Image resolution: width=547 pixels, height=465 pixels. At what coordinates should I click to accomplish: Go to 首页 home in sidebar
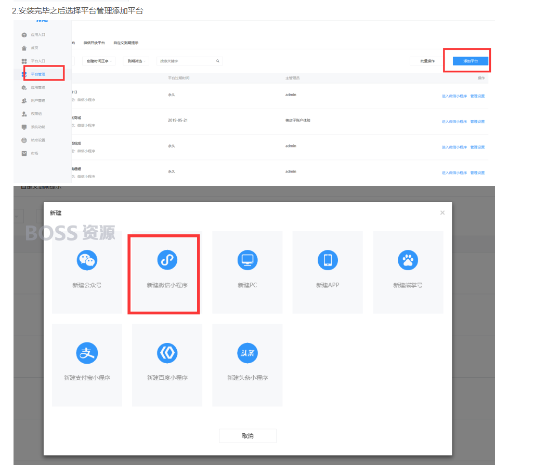30,48
